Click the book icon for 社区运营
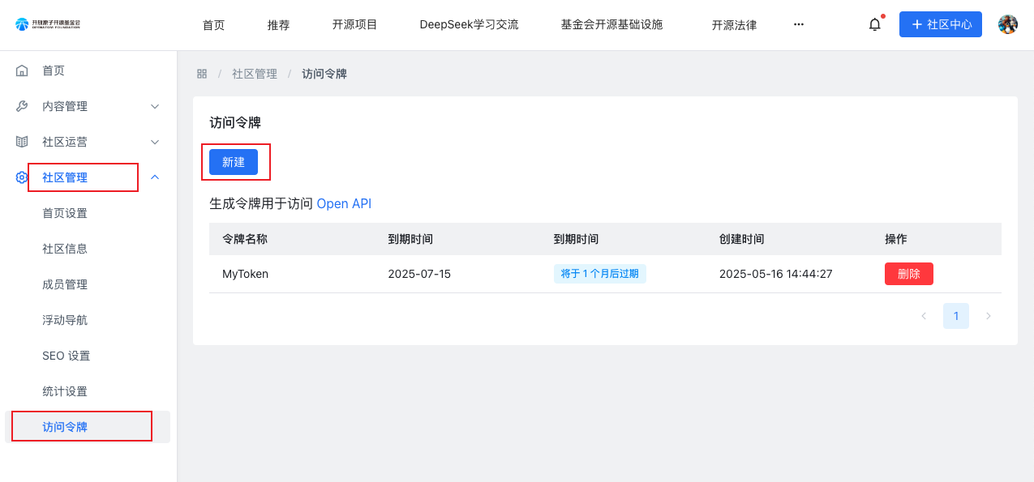 22,142
